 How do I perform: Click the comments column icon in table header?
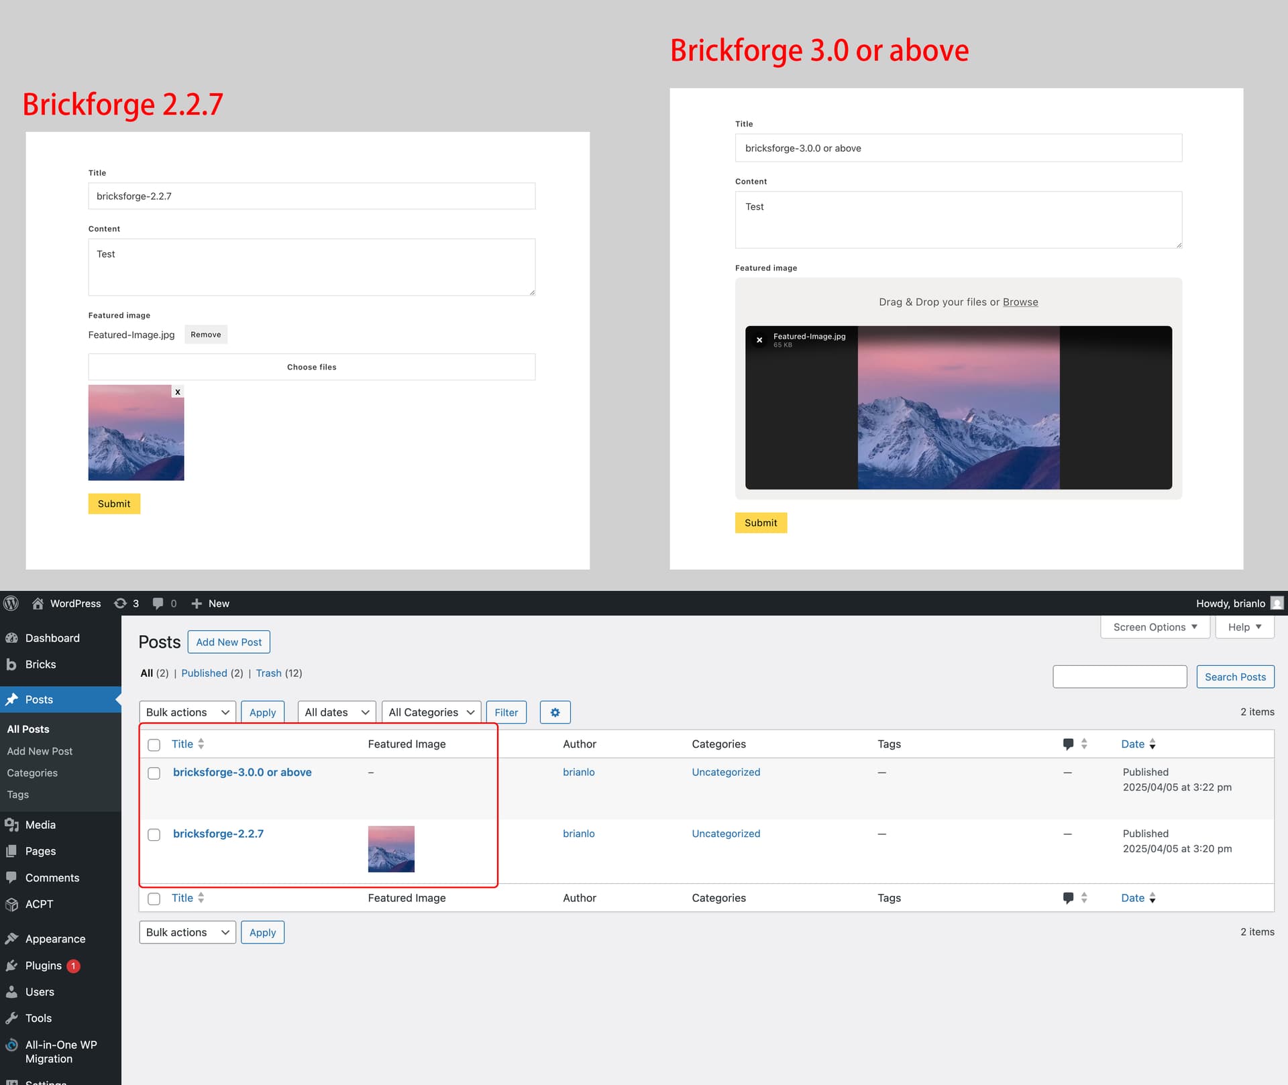click(x=1068, y=744)
